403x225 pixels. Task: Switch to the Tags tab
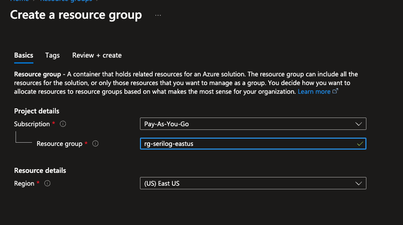tap(53, 55)
